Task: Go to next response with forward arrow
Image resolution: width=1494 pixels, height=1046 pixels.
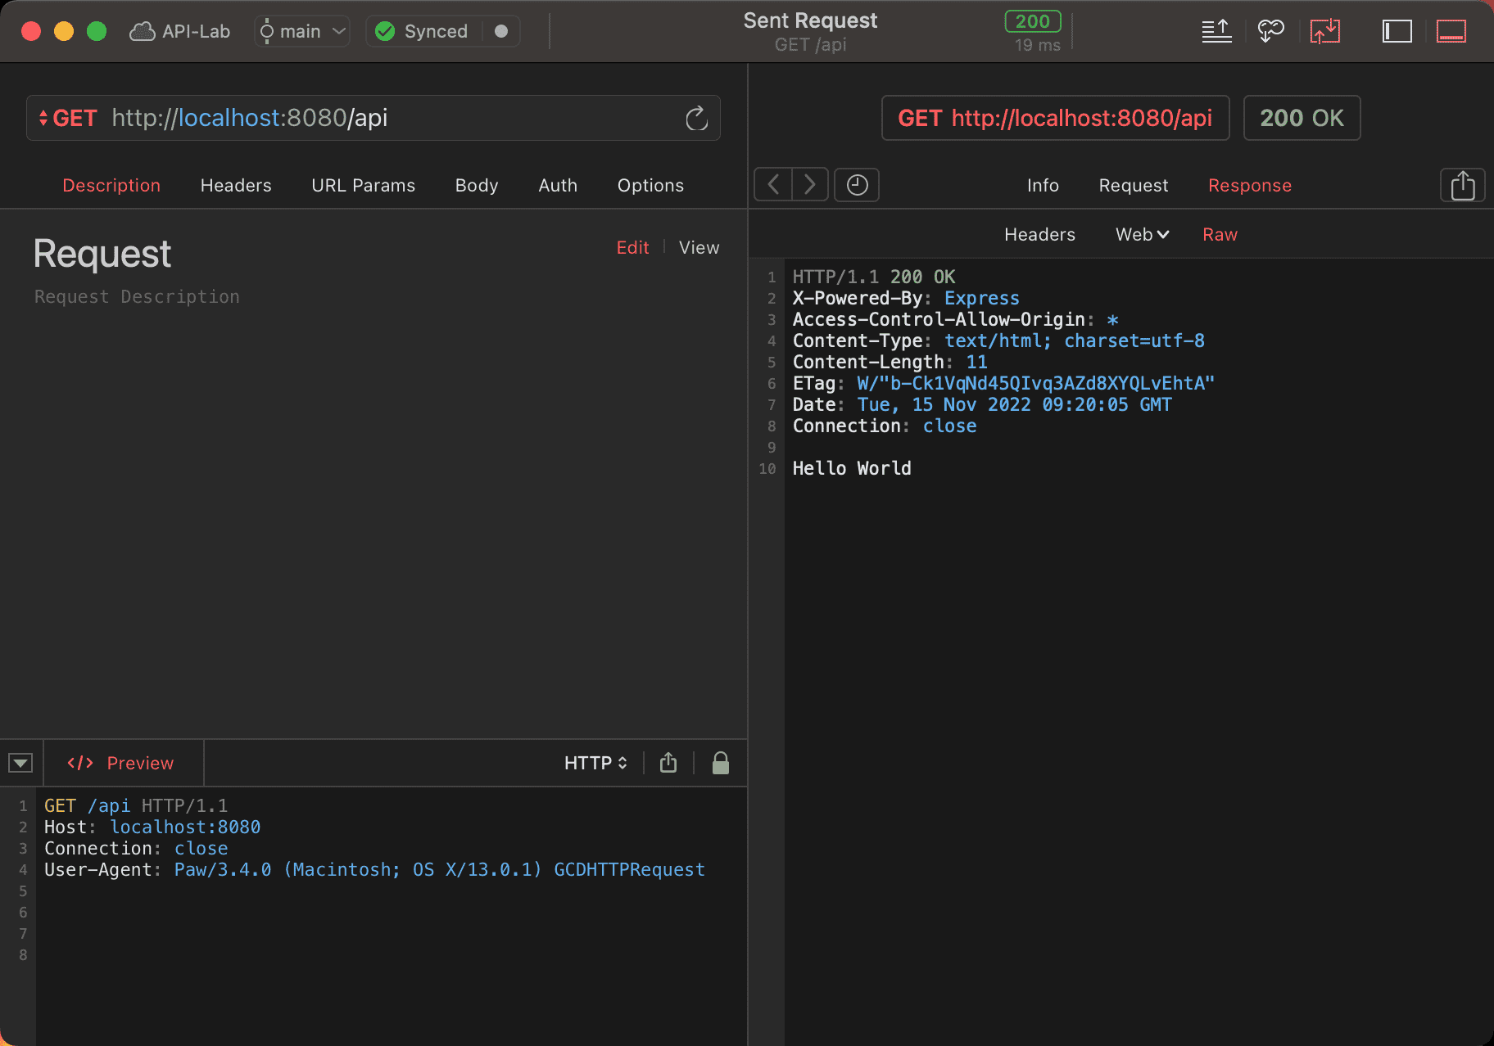Action: tap(810, 184)
